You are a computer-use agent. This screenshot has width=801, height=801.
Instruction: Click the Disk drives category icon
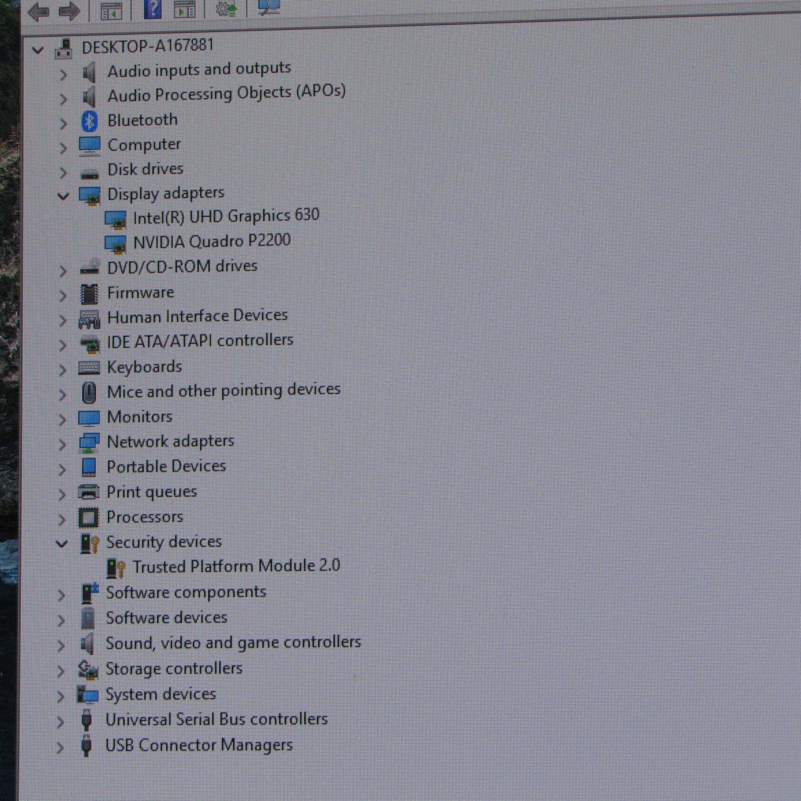[x=89, y=174]
